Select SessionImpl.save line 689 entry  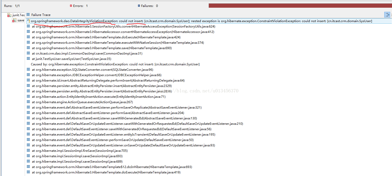coord(77,162)
